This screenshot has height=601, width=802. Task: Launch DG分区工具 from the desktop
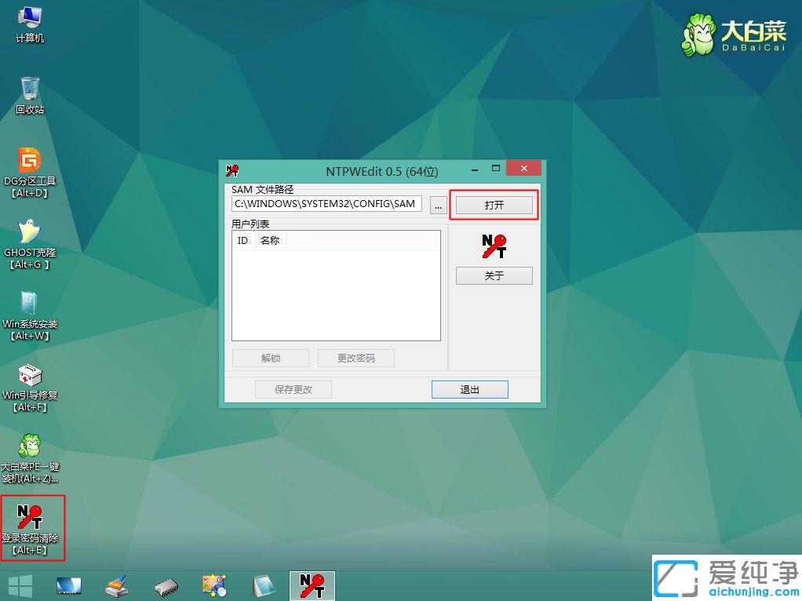(29, 165)
